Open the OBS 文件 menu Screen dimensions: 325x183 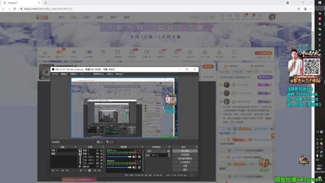[x=55, y=74]
